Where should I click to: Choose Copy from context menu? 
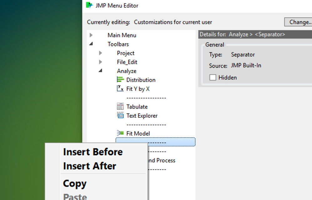75,184
